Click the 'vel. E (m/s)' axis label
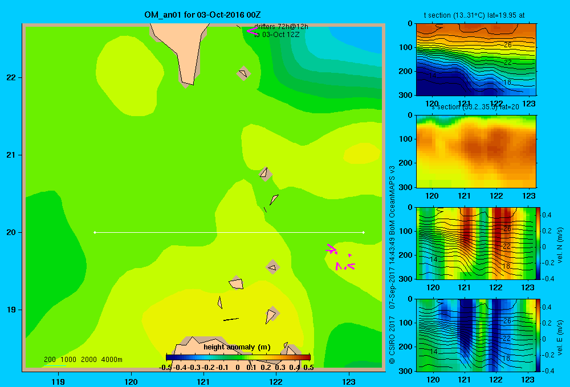This screenshot has height=387, width=570. [560, 337]
